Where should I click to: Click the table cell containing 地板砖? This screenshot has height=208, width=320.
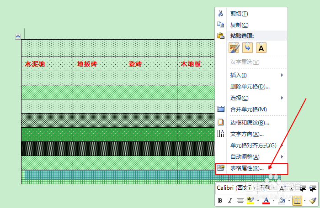coord(99,64)
